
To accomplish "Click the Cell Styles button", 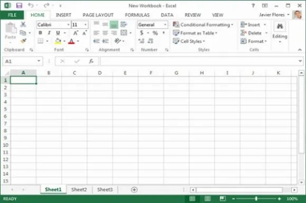I will (189, 41).
